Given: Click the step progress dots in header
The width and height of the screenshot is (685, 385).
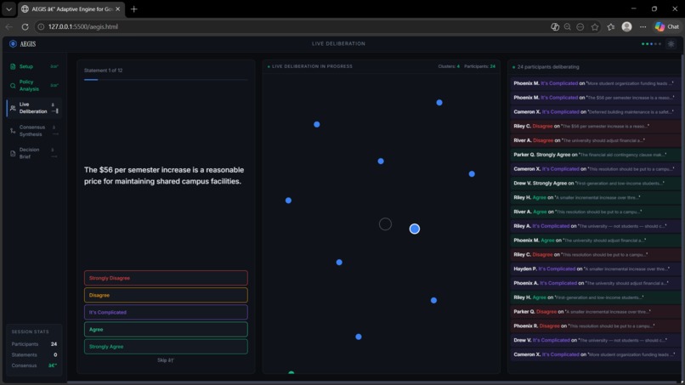Looking at the screenshot, I should (x=651, y=43).
